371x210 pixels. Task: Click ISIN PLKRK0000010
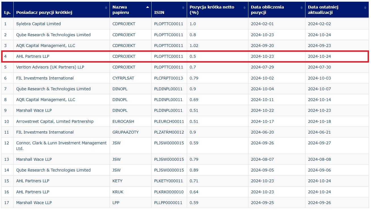click(x=169, y=192)
